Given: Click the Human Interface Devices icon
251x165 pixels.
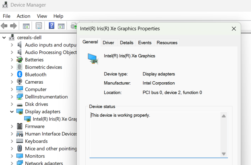Looking at the screenshot, I should [x=19, y=134].
